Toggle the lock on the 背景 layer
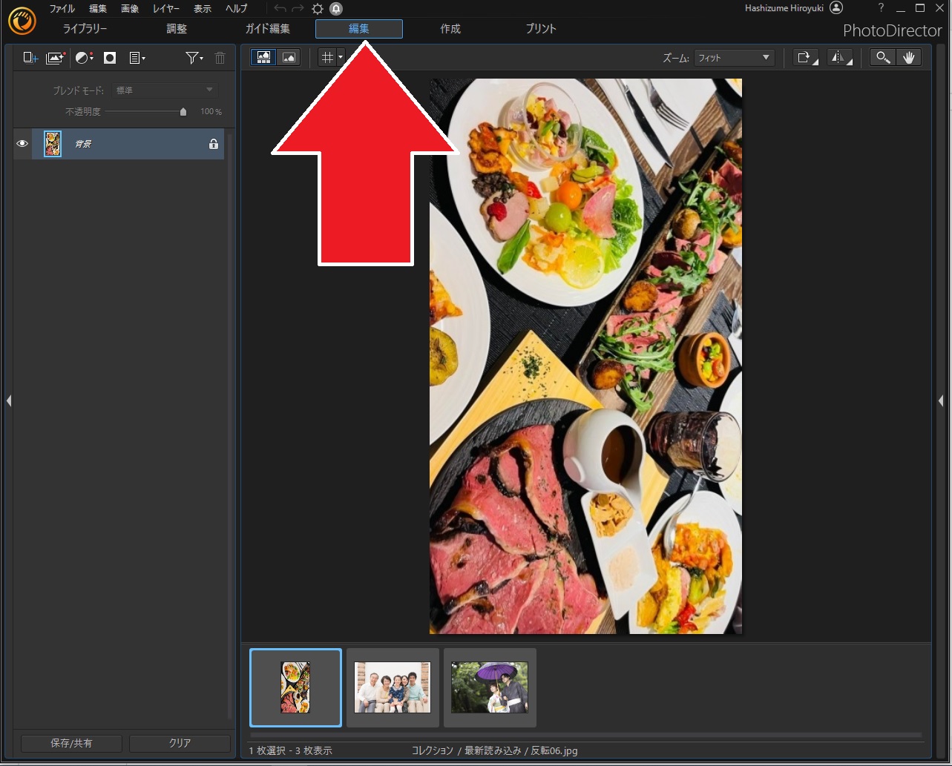 pos(214,144)
